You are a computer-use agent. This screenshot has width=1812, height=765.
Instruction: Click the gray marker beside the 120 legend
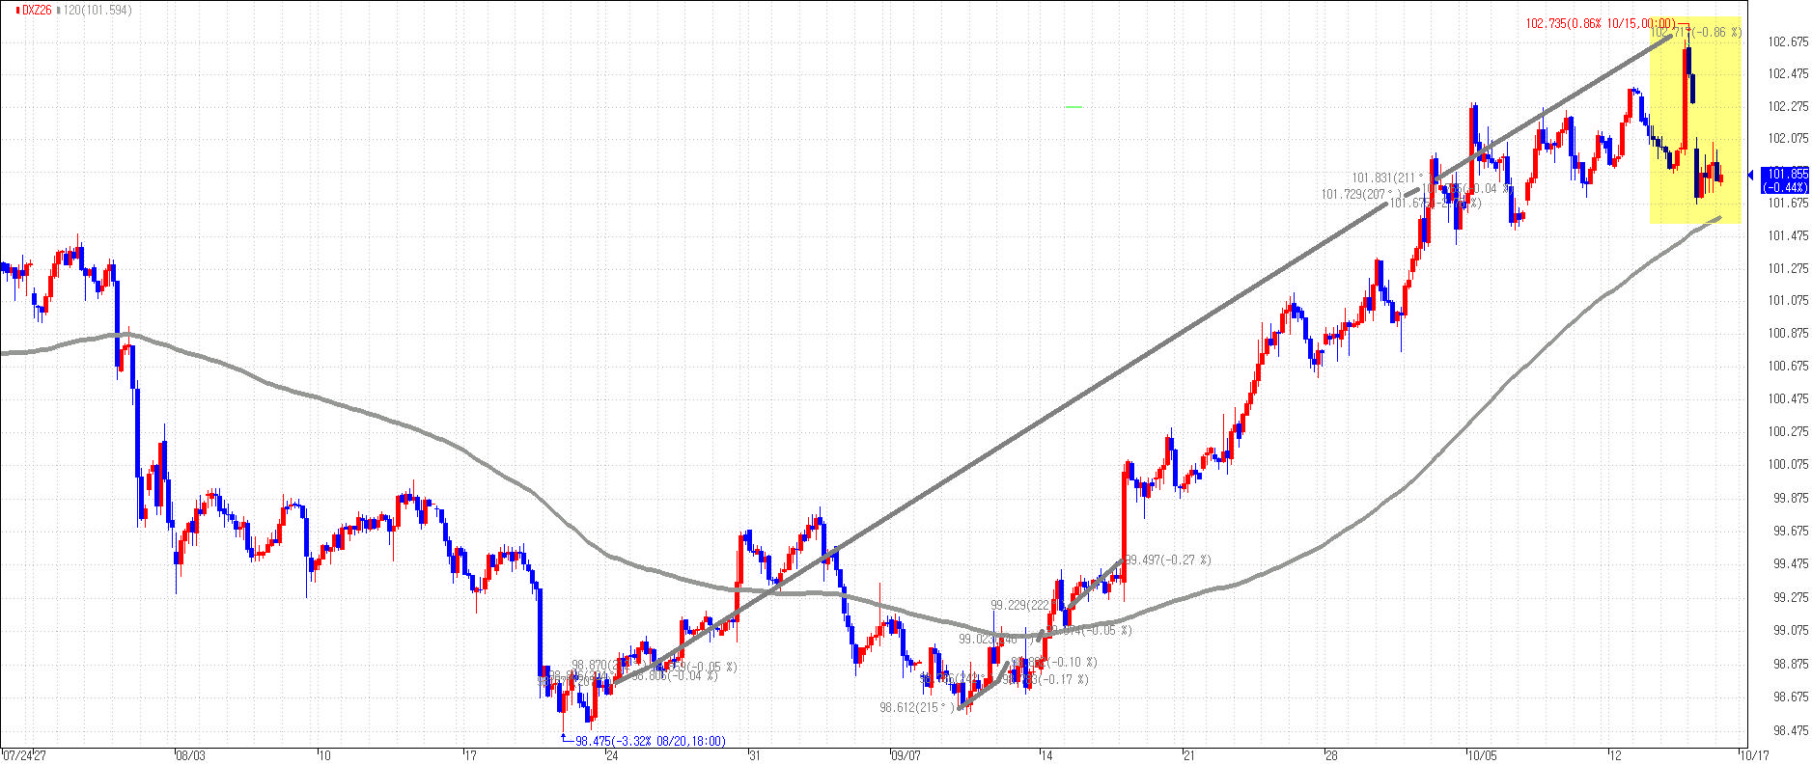(x=58, y=10)
